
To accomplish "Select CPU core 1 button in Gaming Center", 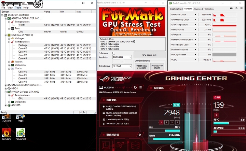I will [161, 122].
